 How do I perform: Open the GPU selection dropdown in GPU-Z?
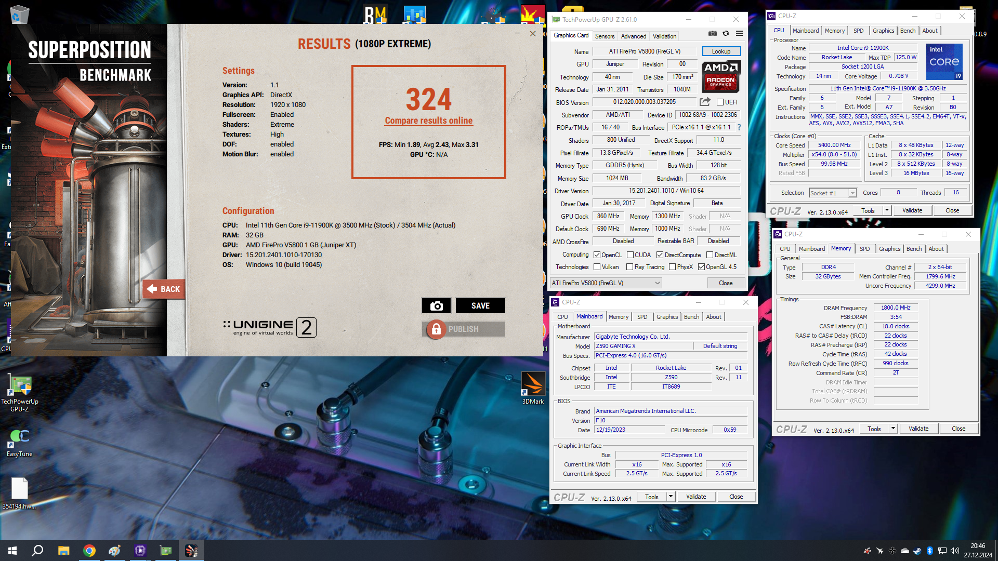pos(606,283)
